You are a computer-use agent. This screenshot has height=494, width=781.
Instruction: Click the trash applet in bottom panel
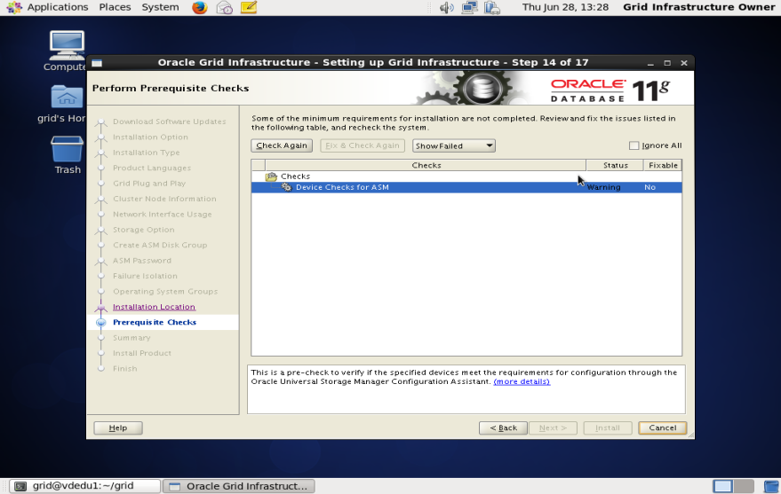point(771,486)
